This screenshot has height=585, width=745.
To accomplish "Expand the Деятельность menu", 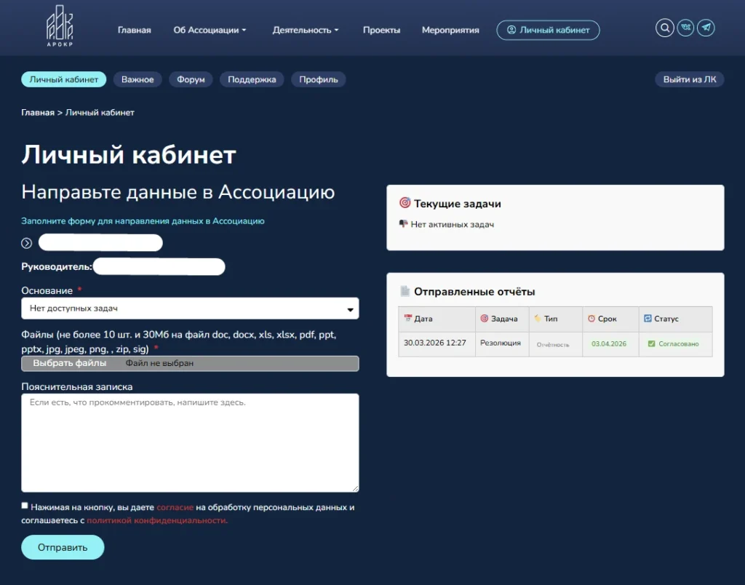I will tap(306, 30).
